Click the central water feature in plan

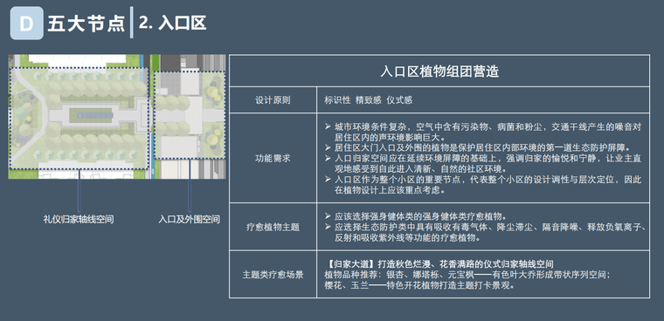pos(91,115)
